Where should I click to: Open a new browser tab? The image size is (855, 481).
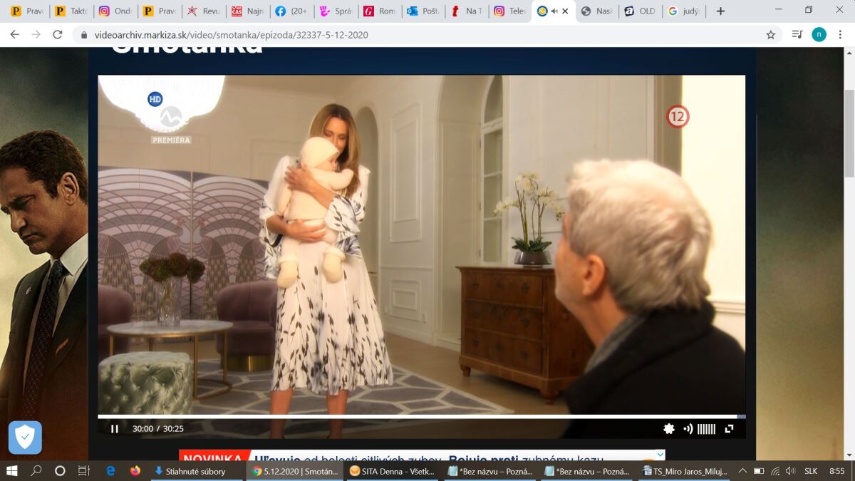pyautogui.click(x=720, y=11)
